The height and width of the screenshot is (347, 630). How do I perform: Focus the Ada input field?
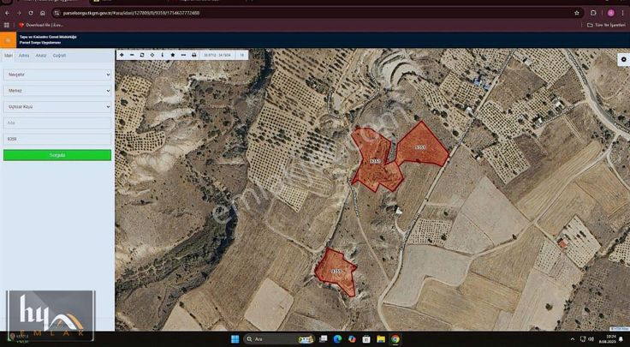57,123
